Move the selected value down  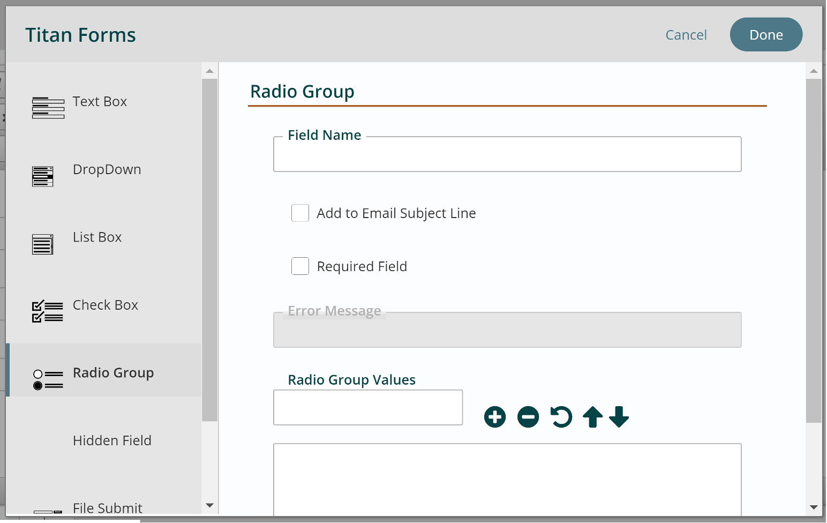620,416
